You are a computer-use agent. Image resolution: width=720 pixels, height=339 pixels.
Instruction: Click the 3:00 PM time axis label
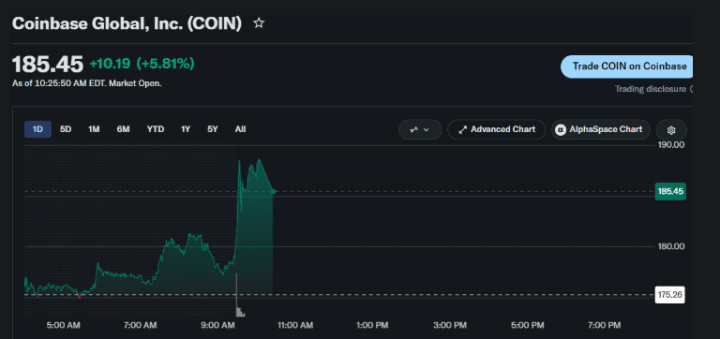(450, 326)
